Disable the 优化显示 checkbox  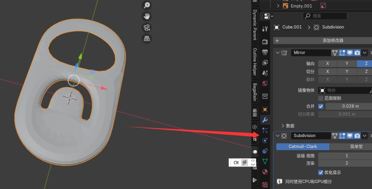tap(321, 173)
